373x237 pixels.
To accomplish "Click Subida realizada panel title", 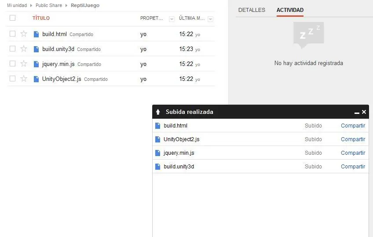I will click(189, 112).
